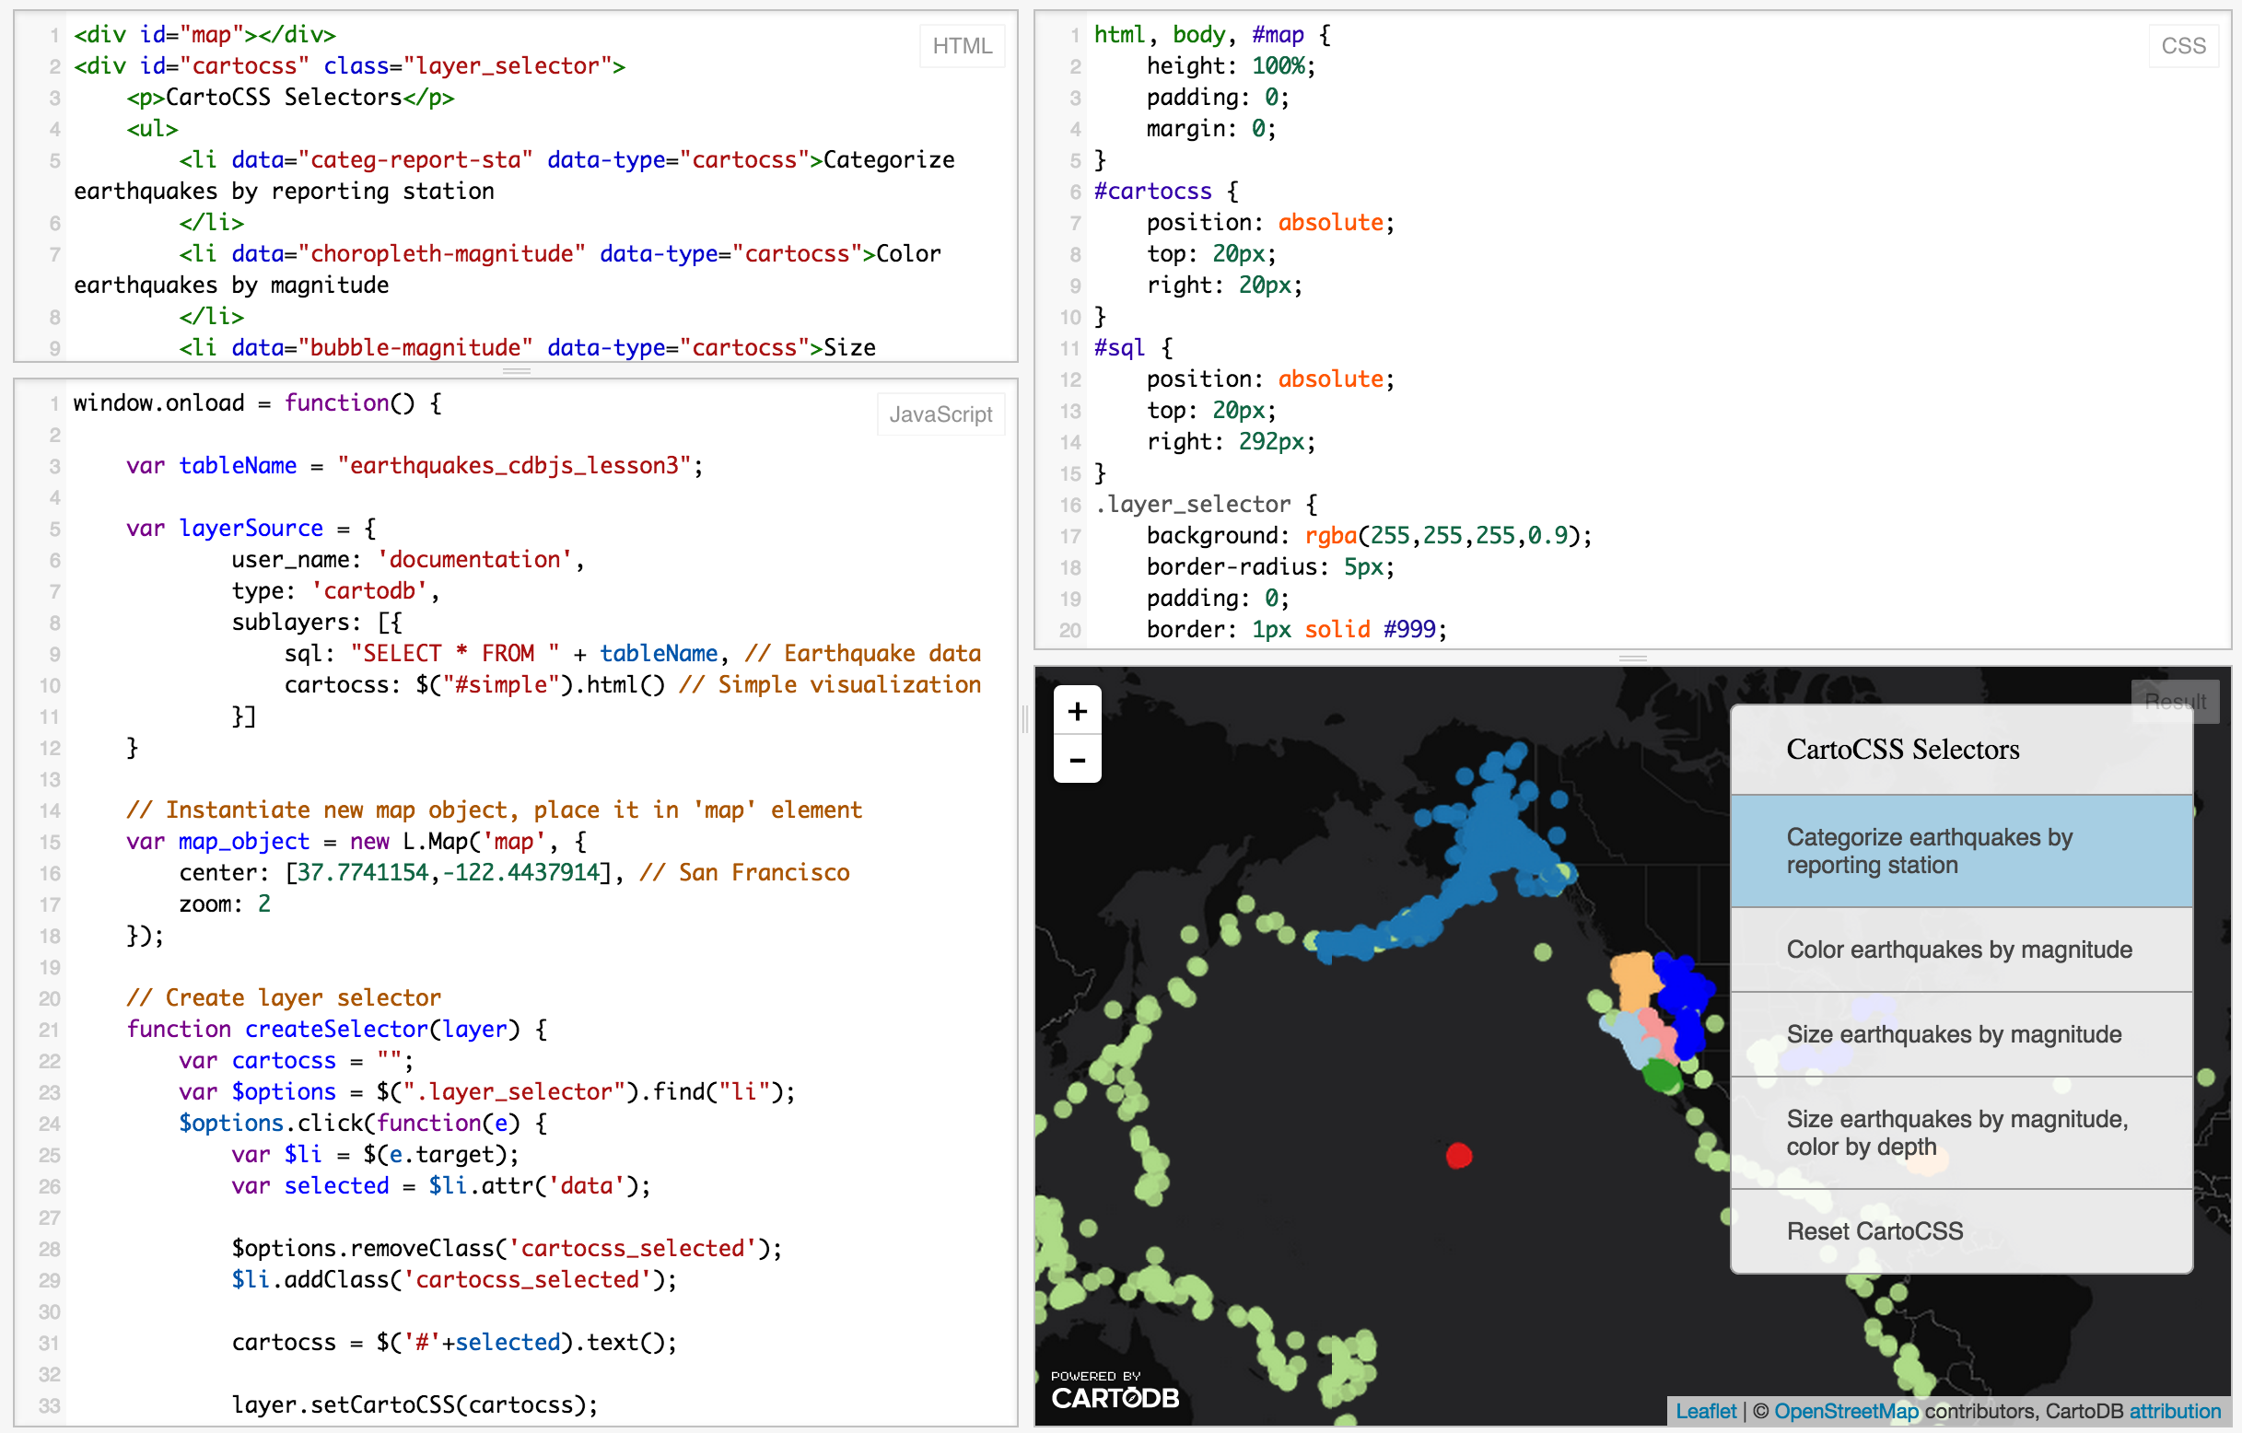Screen dimensions: 2242x1433
Task: Click Reset CartoCSS option
Action: (x=1874, y=1231)
